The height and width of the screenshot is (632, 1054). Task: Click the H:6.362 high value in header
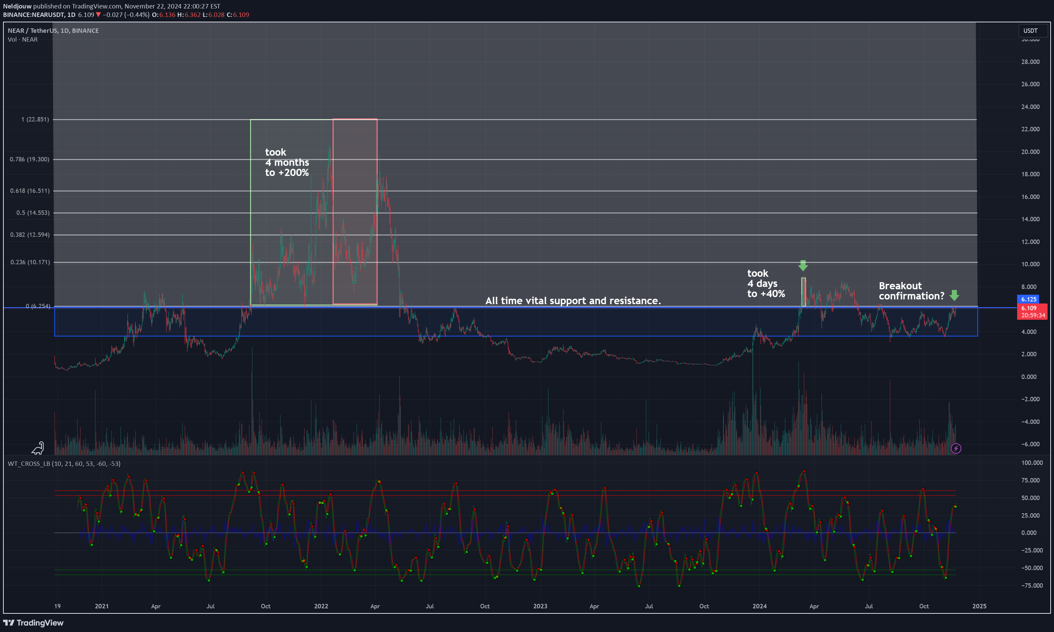[189, 15]
